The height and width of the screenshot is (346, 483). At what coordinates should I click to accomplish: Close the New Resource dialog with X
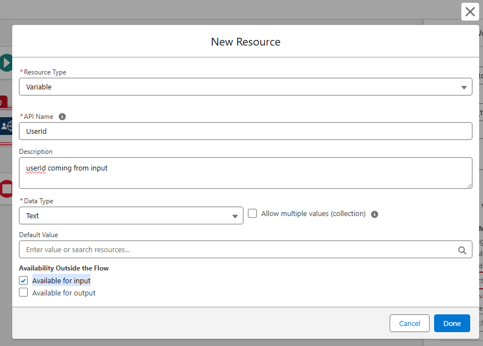coord(470,12)
